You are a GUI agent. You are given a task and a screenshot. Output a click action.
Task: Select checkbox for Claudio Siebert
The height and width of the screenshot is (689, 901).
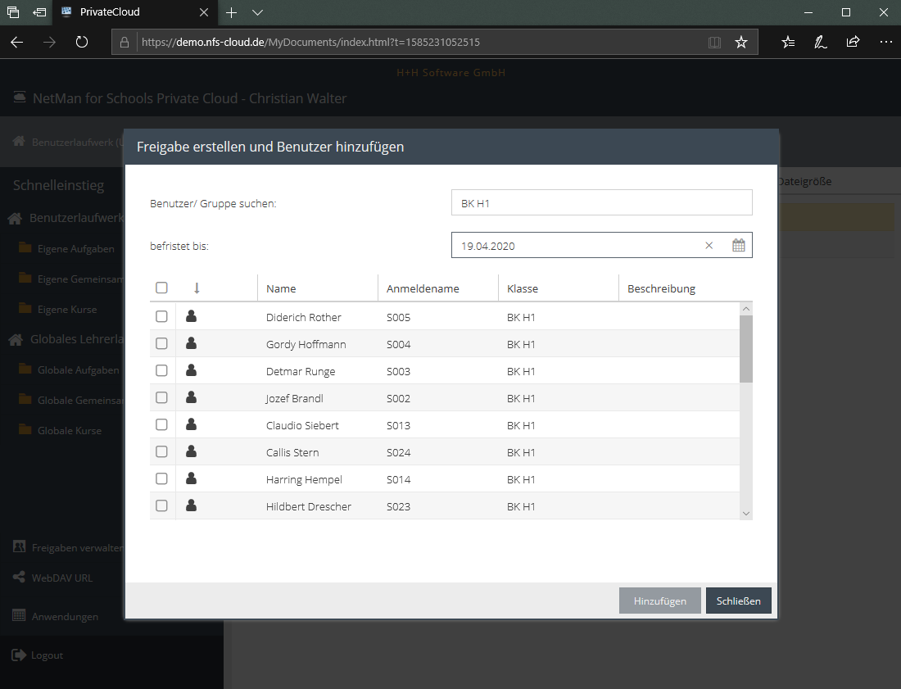tap(161, 424)
